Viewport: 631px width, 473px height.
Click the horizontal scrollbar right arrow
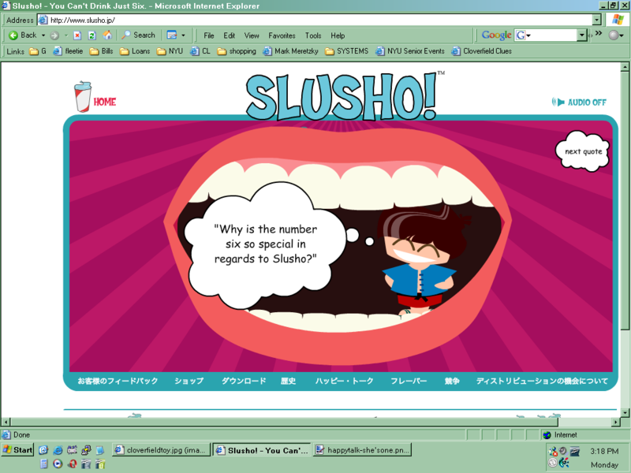click(616, 422)
